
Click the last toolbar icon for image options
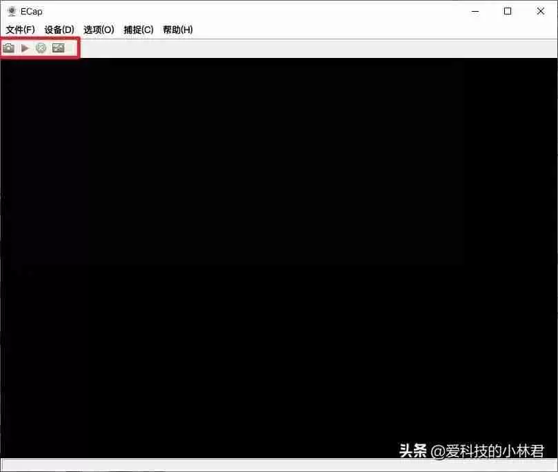pos(59,48)
